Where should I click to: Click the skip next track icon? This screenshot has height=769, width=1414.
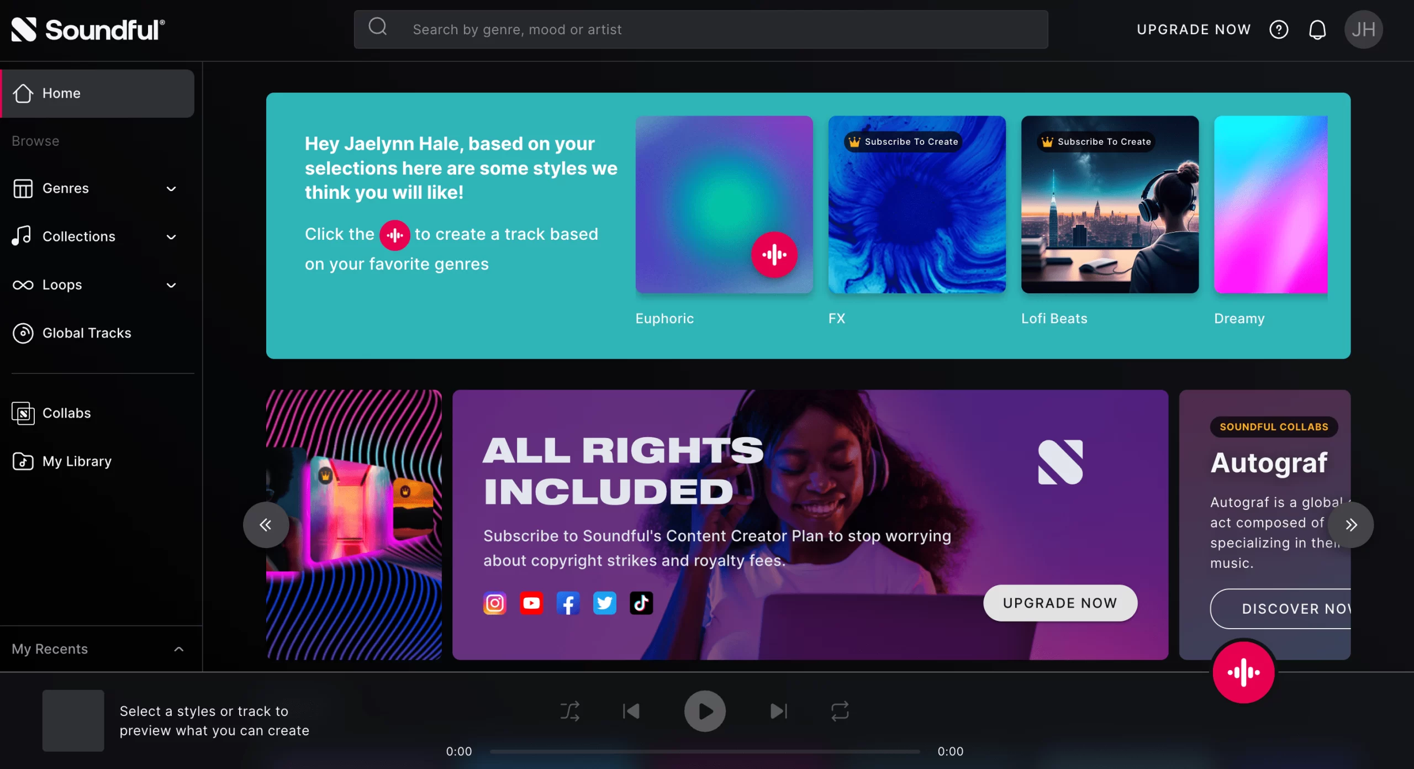point(781,710)
